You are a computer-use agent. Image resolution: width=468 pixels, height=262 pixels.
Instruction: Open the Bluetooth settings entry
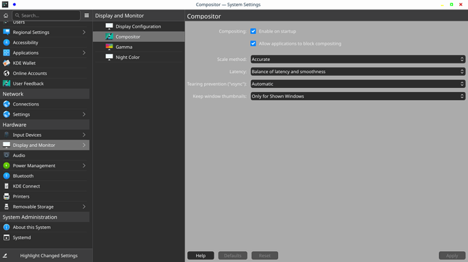45,176
